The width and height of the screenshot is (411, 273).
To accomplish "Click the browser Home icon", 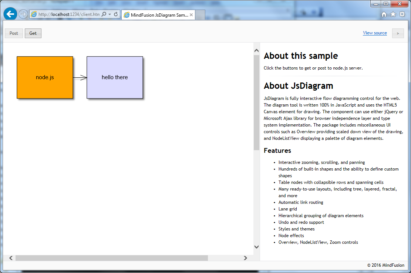I will [384, 14].
